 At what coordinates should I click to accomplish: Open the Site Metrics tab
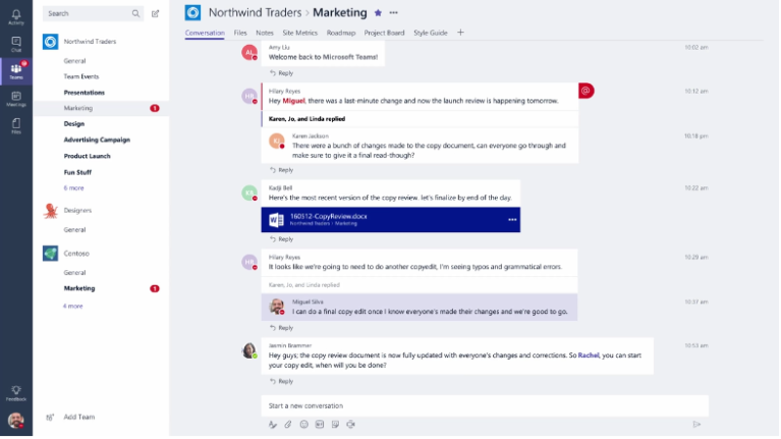pyautogui.click(x=300, y=33)
